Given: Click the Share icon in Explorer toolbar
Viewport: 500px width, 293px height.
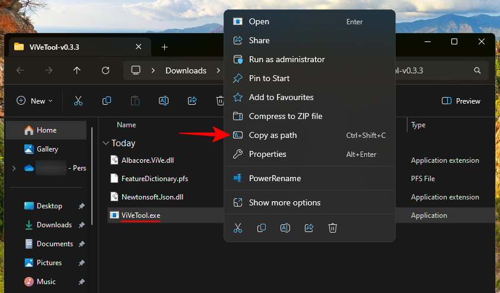Looking at the screenshot, I should click(192, 101).
